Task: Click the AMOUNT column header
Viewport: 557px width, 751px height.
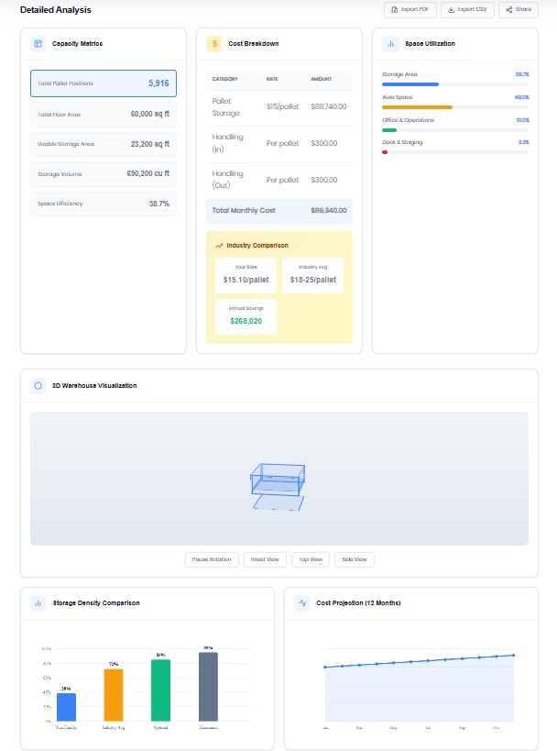Action: click(321, 79)
